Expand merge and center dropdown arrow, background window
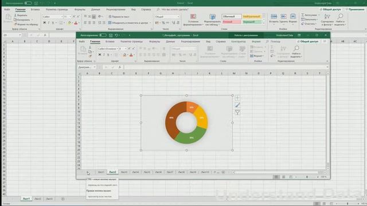The width and height of the screenshot is (367, 206). point(150,23)
